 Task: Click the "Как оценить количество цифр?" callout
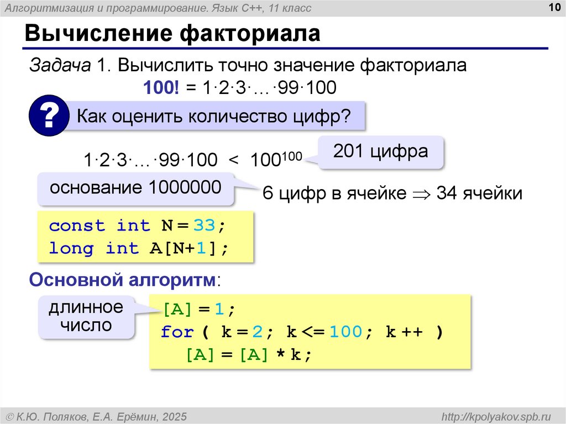point(214,116)
